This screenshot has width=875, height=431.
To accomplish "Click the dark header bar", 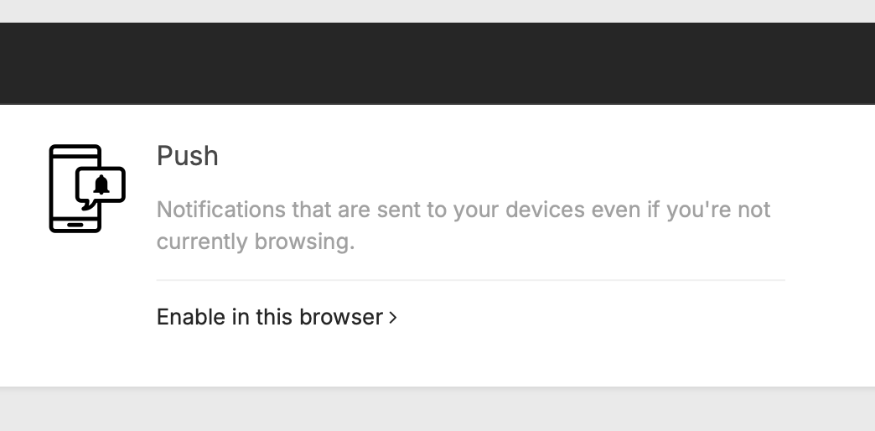I will point(437,63).
